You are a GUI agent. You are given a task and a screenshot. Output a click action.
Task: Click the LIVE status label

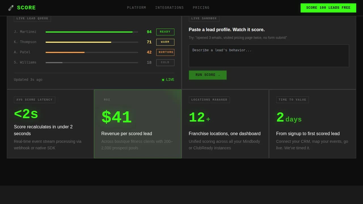(170, 80)
